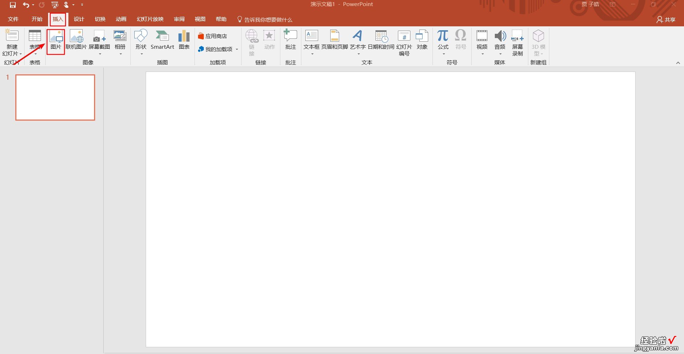Open Photo Album (相册) icon
Image resolution: width=684 pixels, height=354 pixels.
(x=120, y=36)
